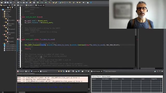Click the Region column header
The height and width of the screenshot is (93, 166).
pyautogui.click(x=96, y=79)
